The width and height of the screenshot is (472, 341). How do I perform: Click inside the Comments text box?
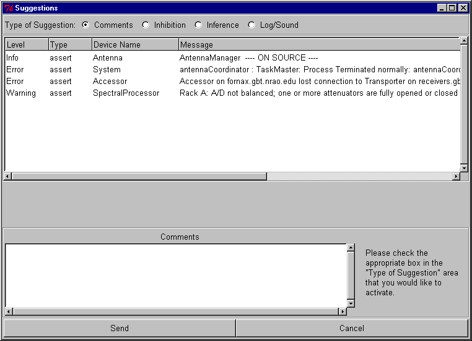(x=175, y=275)
